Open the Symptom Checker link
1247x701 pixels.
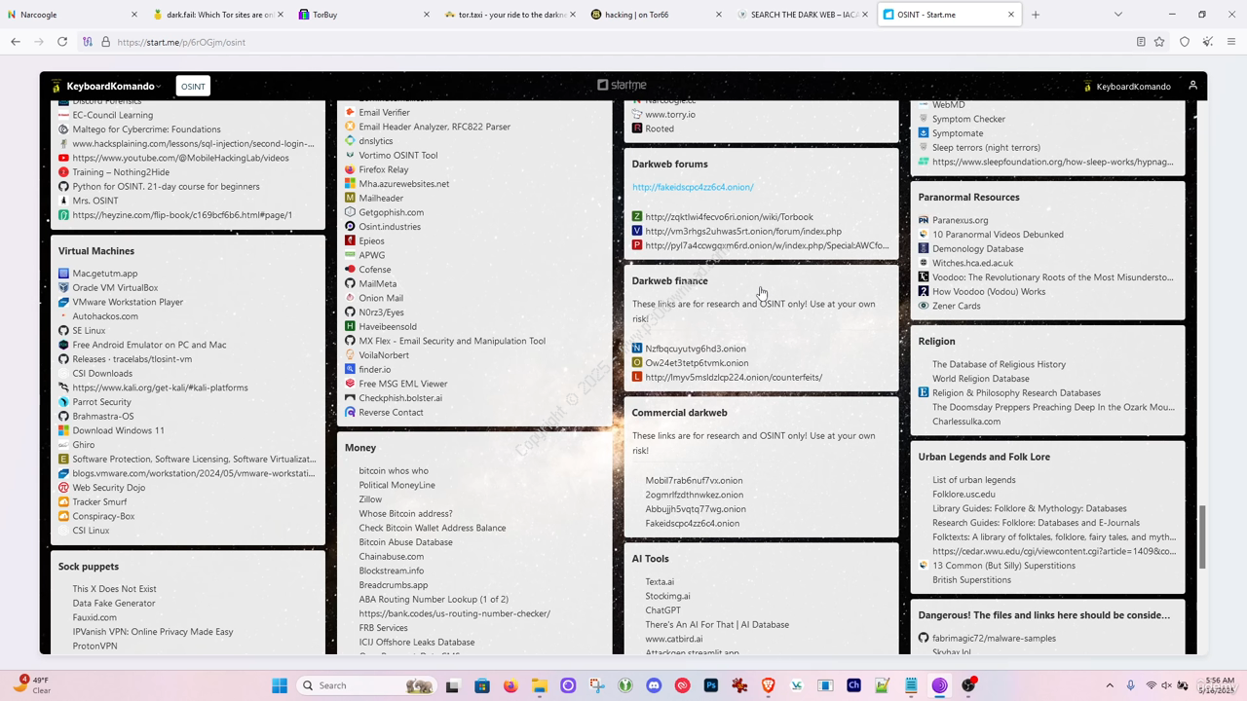coord(968,119)
